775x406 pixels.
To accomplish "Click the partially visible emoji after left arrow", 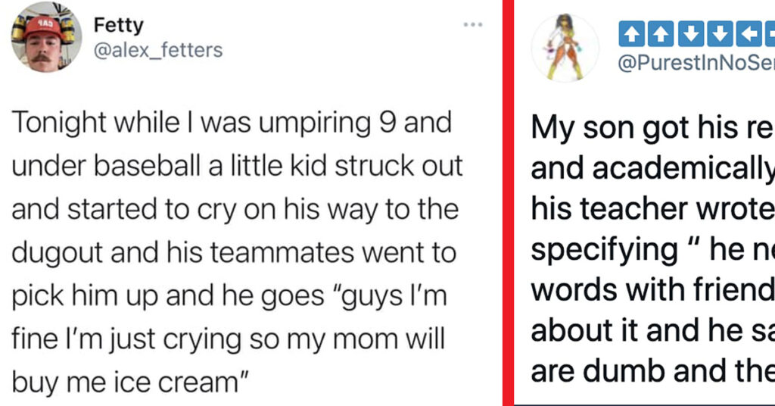I will pyautogui.click(x=770, y=34).
